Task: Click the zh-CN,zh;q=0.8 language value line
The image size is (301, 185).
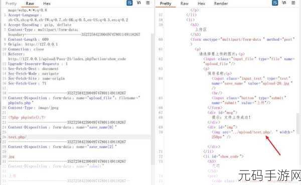Action: pyautogui.click(x=68, y=20)
